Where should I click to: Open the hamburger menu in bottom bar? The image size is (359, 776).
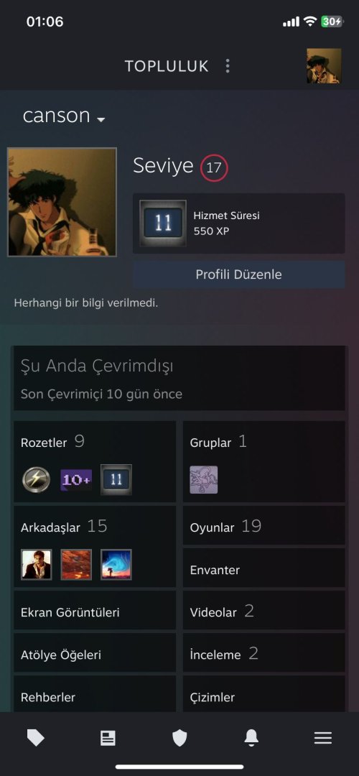coord(323,739)
